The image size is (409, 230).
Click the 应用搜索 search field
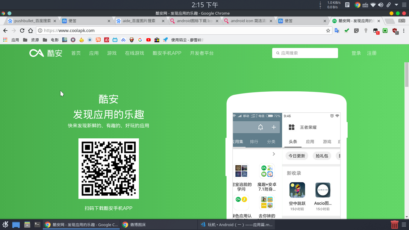tap(305, 53)
